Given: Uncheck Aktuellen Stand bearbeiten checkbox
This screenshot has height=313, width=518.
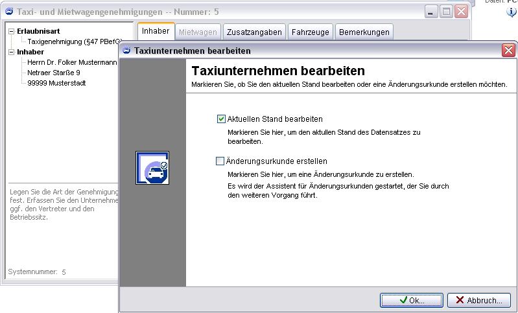Looking at the screenshot, I should pyautogui.click(x=221, y=119).
